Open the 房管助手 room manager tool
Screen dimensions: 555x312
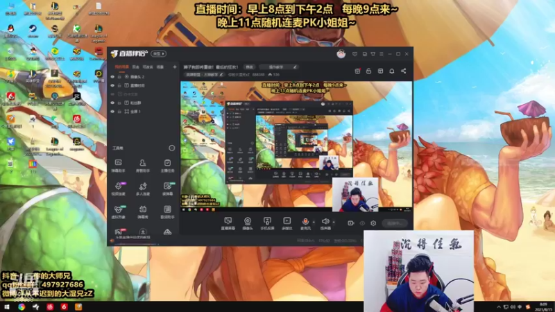point(143,165)
